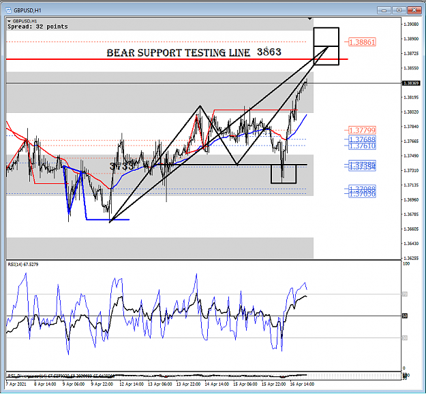426x394 pixels.
Task: Click the 1.36430 price axis value
Action: (411, 244)
